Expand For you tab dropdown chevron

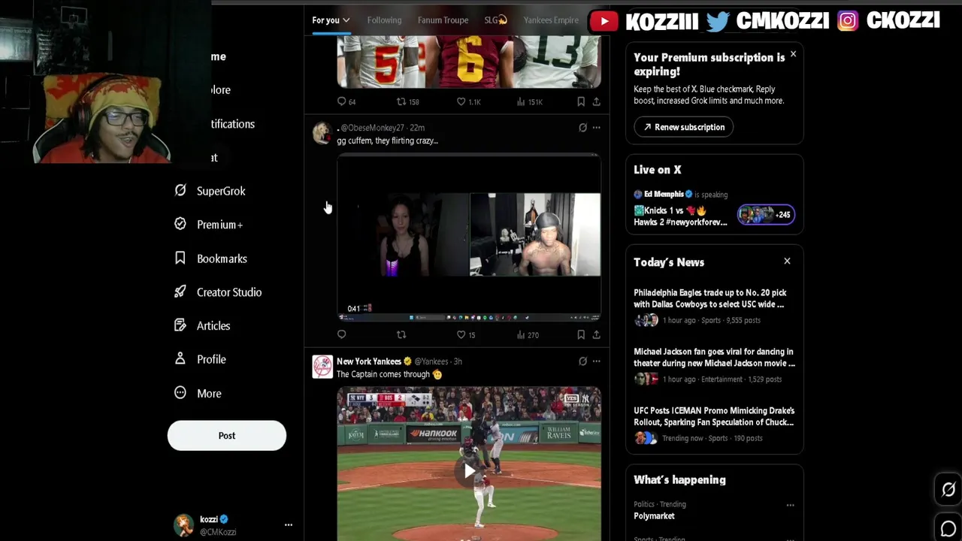point(346,20)
